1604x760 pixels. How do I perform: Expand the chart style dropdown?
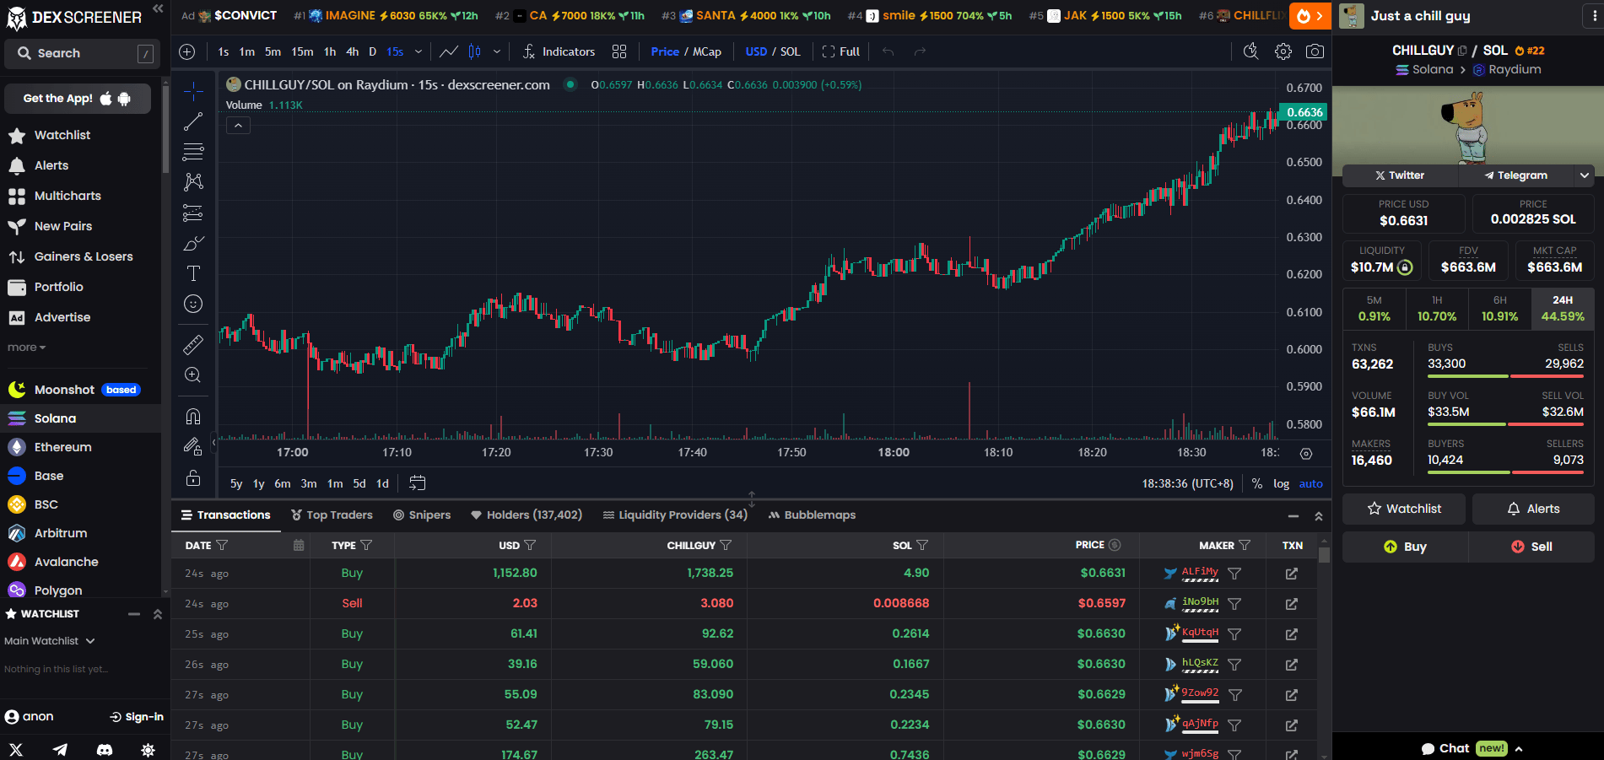coord(497,51)
